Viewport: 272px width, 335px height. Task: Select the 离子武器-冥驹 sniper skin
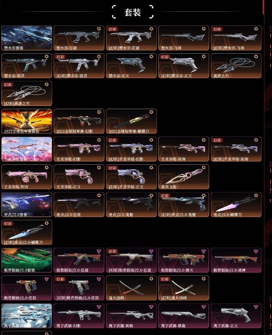pos(132,316)
